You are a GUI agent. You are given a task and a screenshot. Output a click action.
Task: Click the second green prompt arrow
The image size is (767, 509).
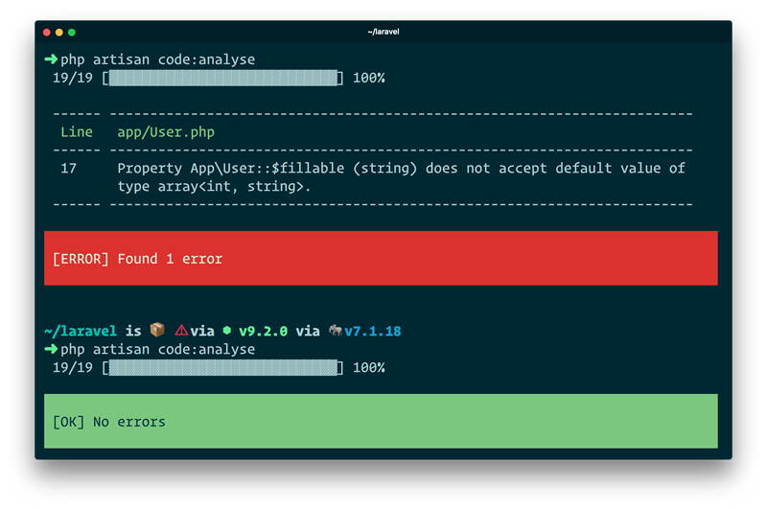click(x=51, y=350)
